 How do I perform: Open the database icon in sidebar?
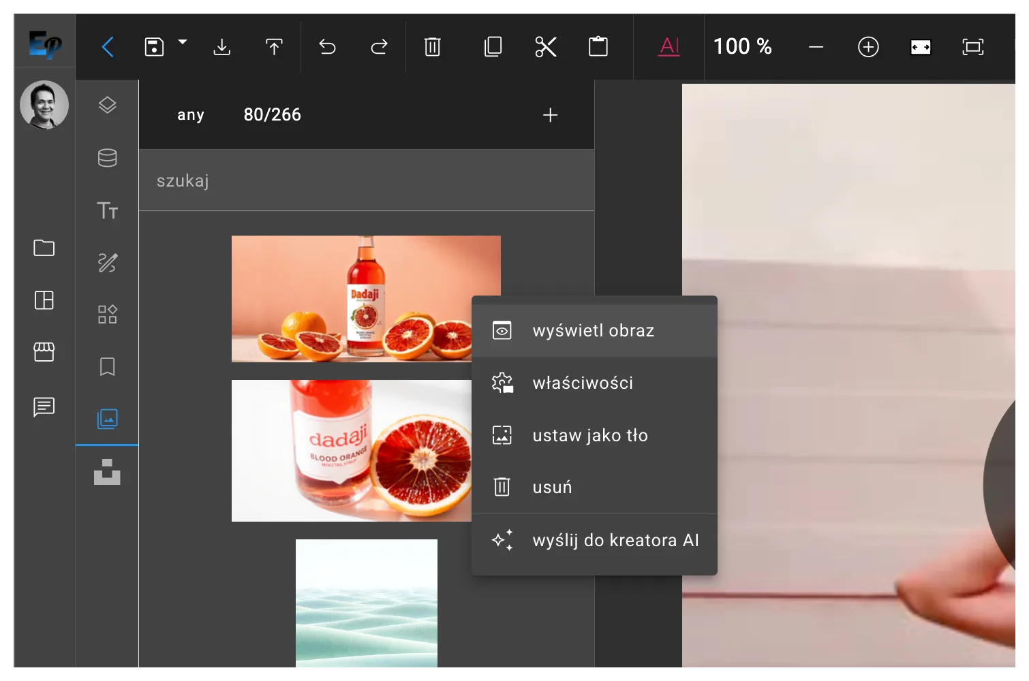(x=107, y=158)
